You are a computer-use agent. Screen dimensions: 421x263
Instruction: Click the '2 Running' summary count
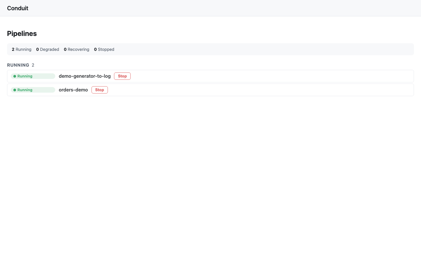click(x=22, y=49)
